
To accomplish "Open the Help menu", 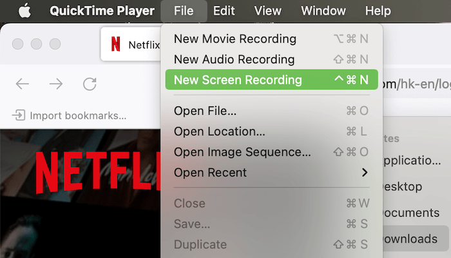I will [378, 10].
